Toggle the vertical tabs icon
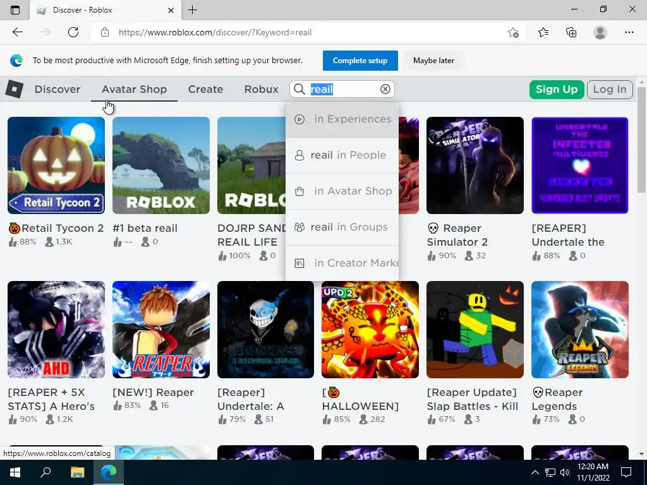The height and width of the screenshot is (485, 647). 15,10
